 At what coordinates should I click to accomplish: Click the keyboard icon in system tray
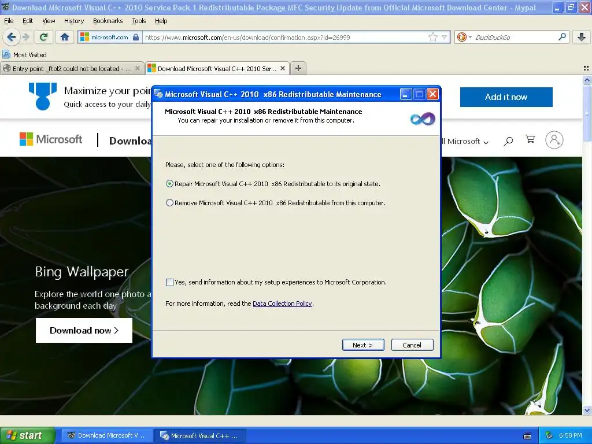click(x=527, y=436)
